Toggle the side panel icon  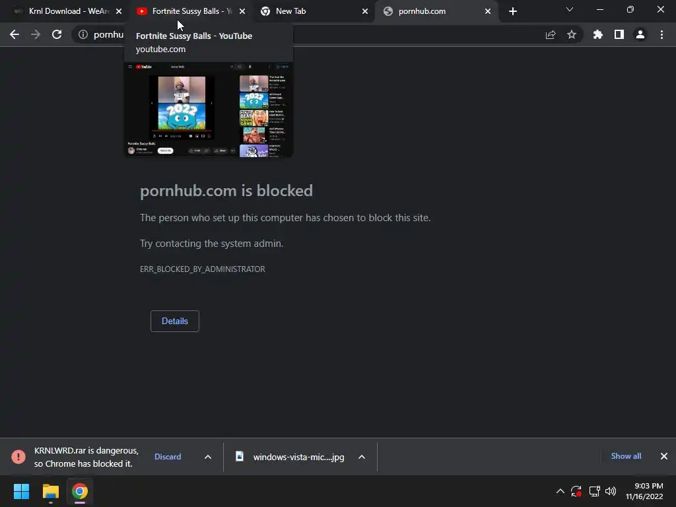(x=619, y=34)
